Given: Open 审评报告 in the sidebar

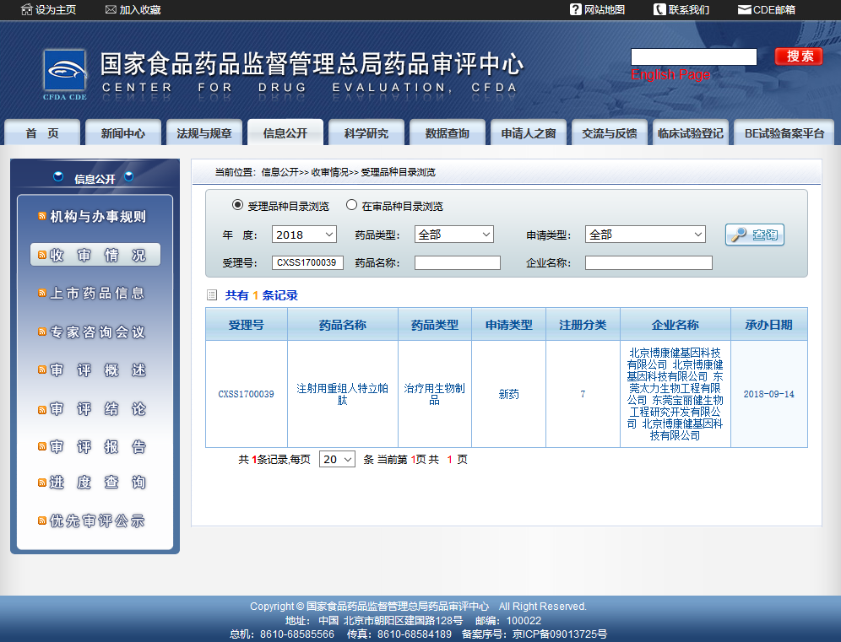Looking at the screenshot, I should pos(98,447).
